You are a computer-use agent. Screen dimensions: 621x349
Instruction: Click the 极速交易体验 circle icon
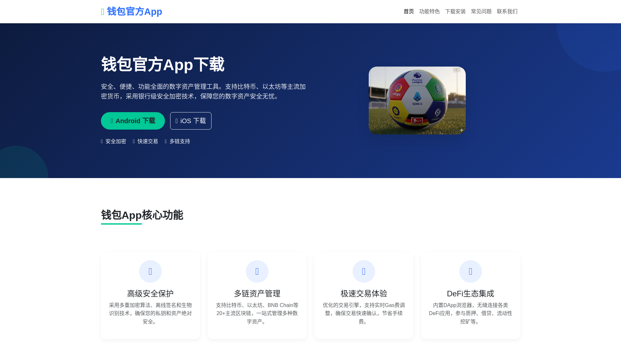tap(364, 271)
